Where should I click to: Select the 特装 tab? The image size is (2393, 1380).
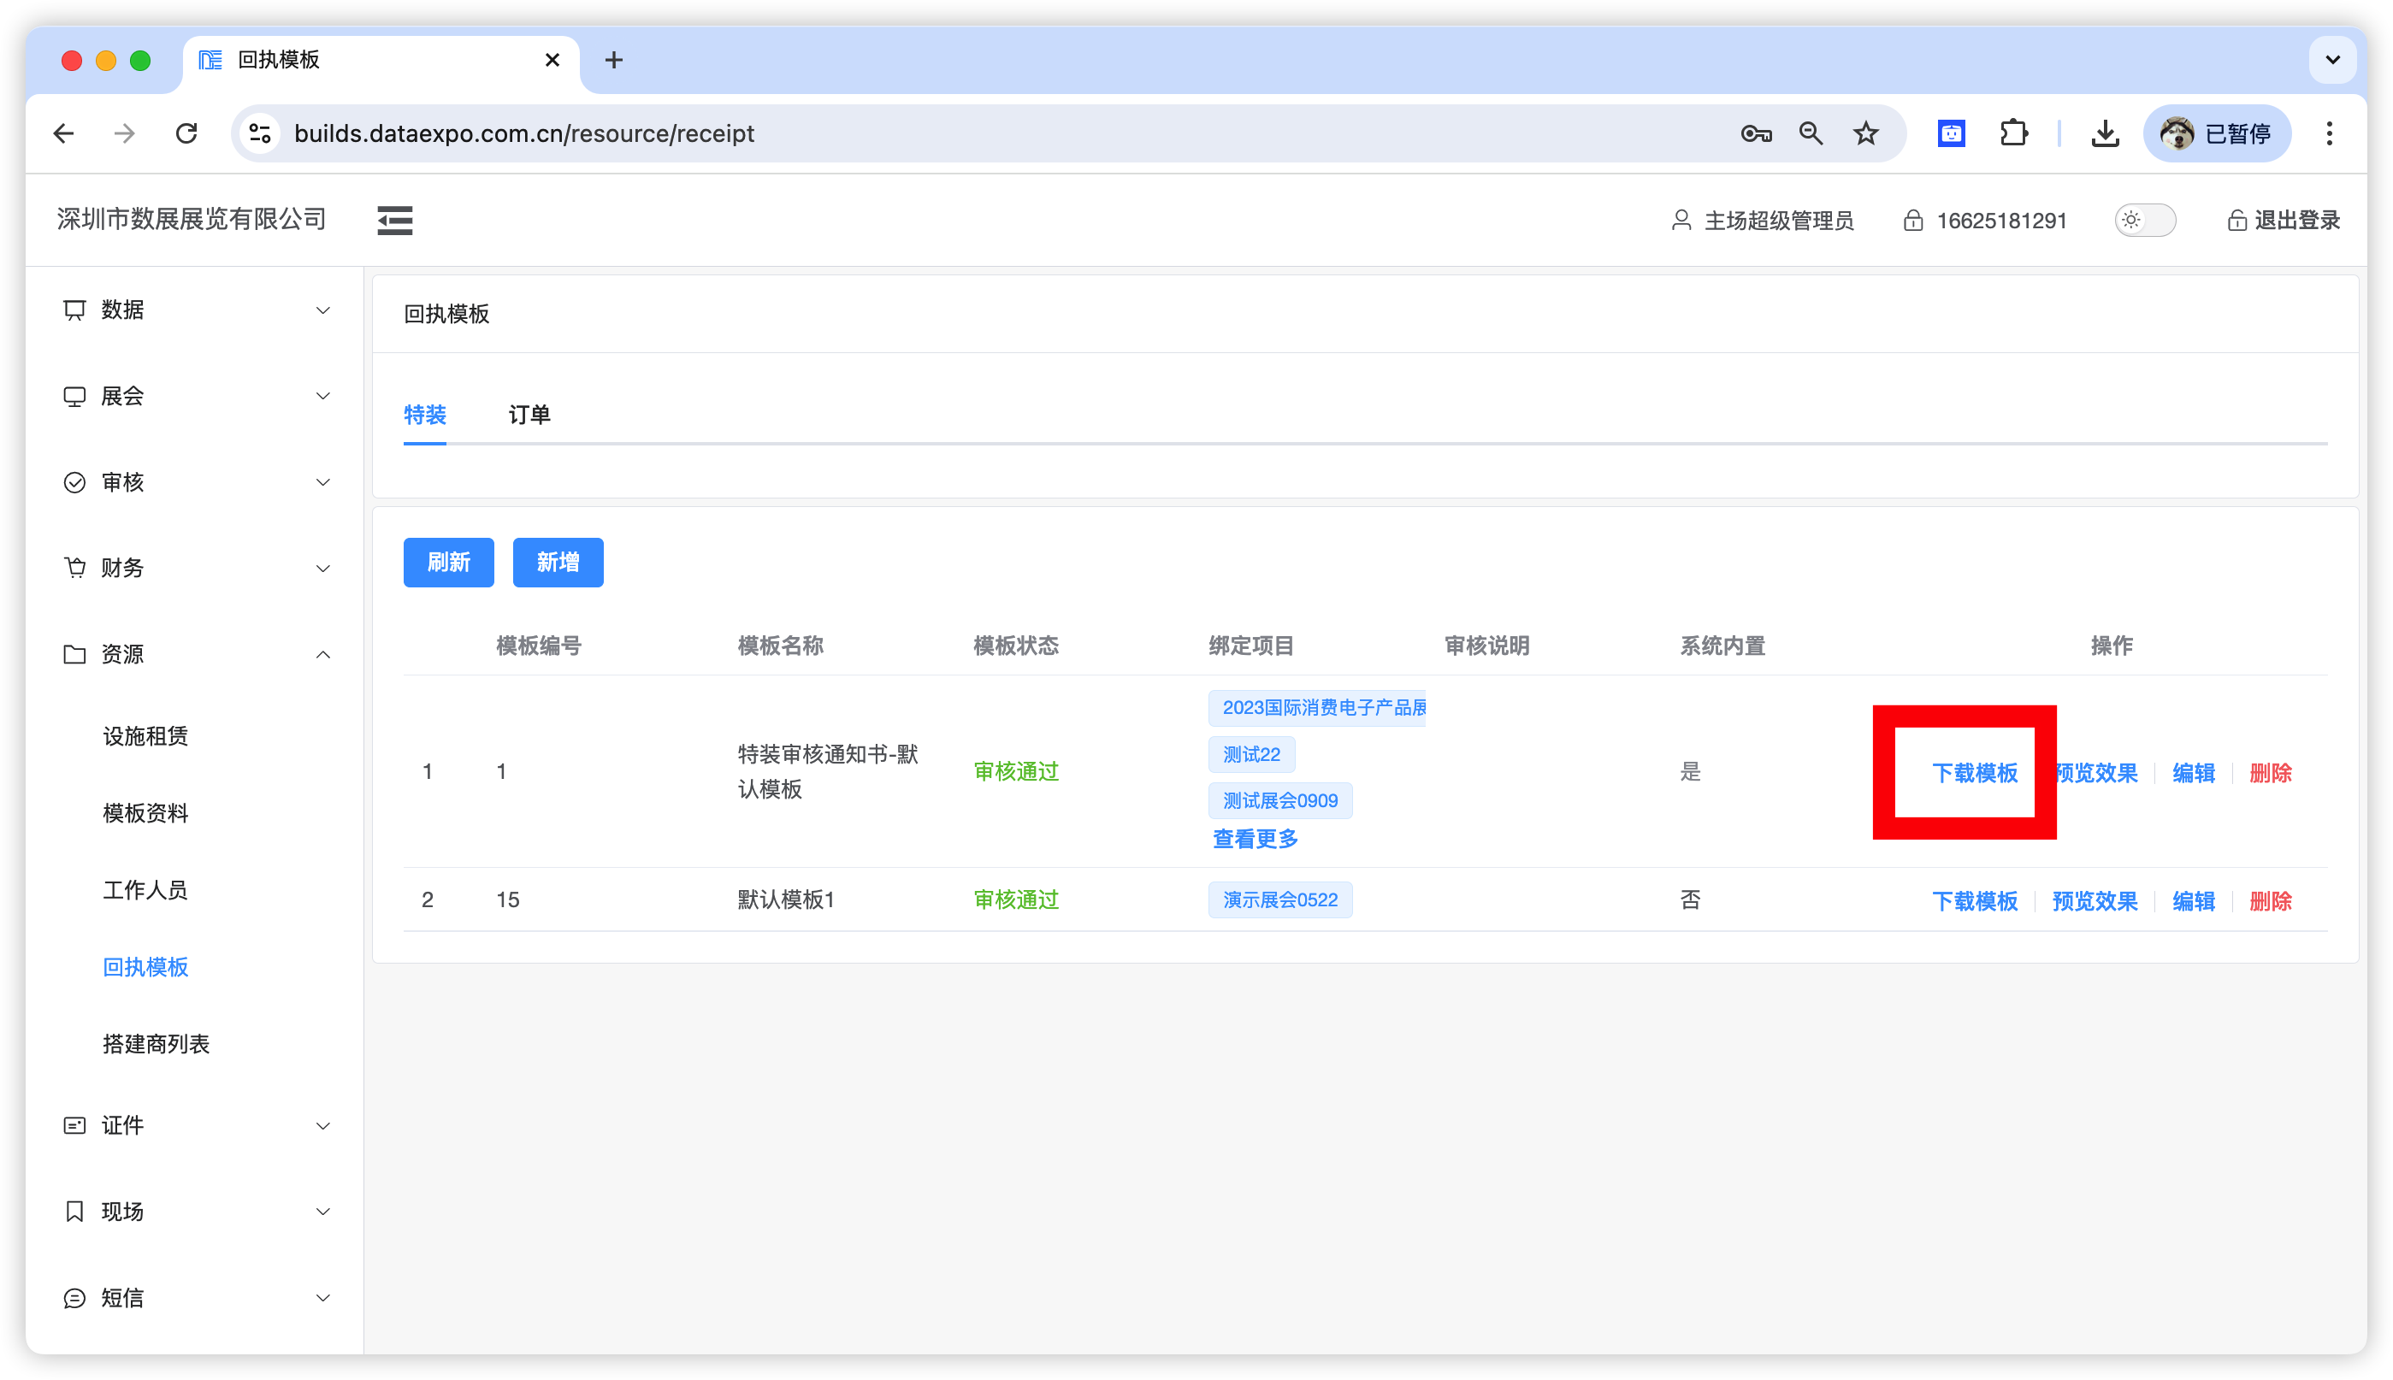(x=425, y=414)
